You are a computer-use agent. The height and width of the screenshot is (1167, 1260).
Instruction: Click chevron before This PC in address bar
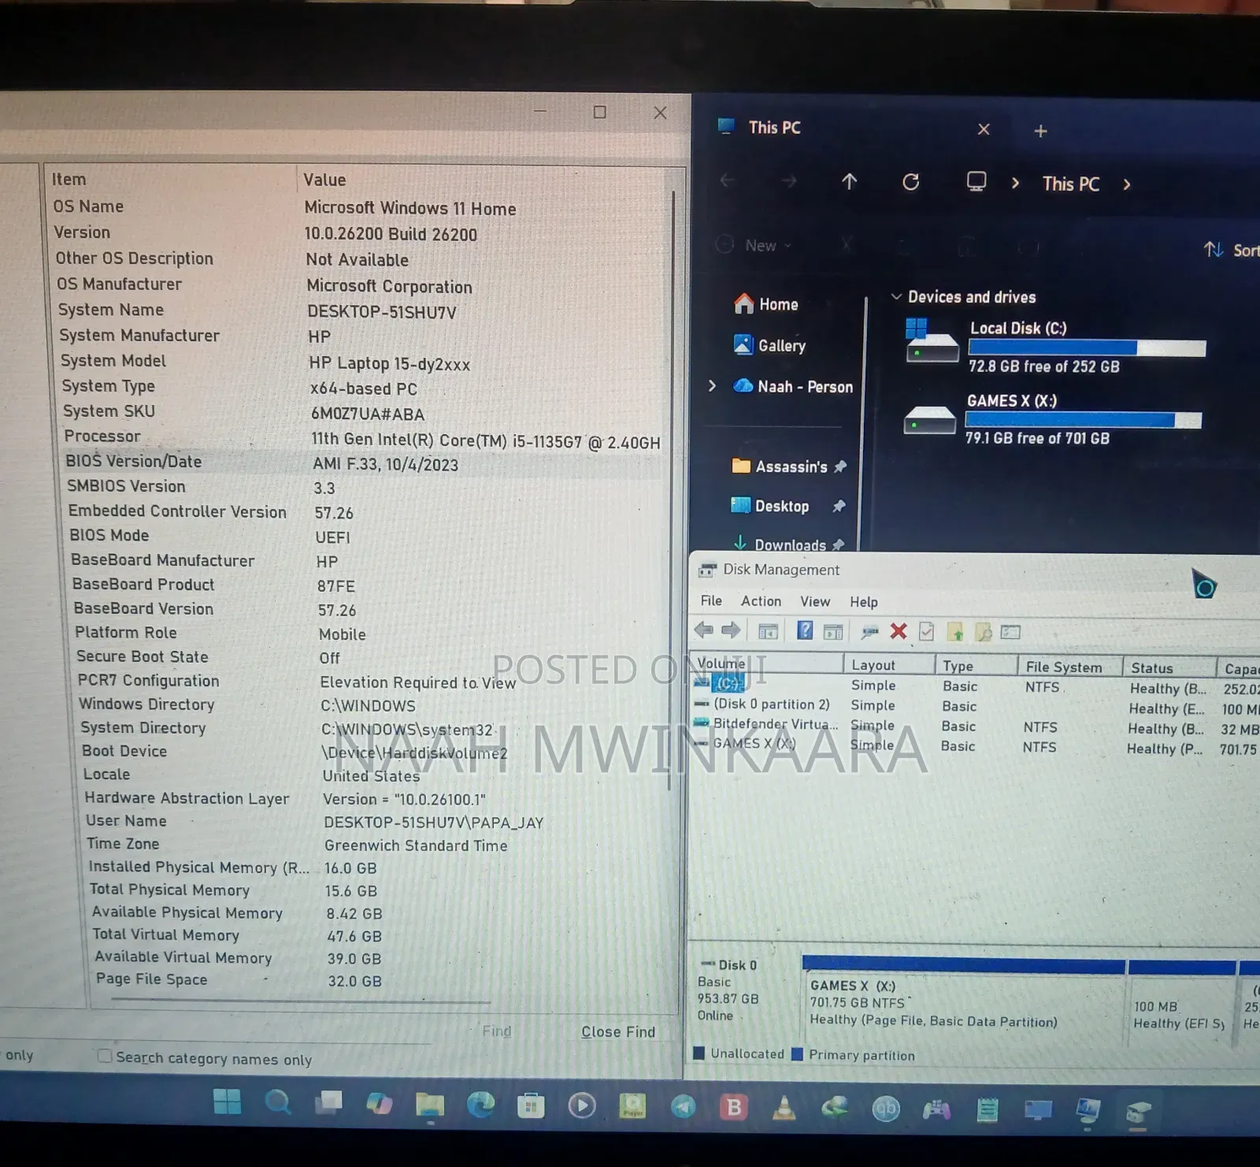coord(1015,183)
